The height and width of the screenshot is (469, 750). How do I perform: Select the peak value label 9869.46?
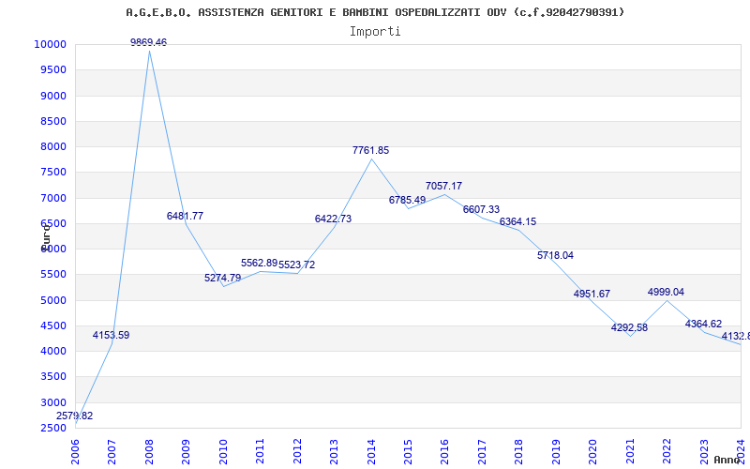click(149, 42)
